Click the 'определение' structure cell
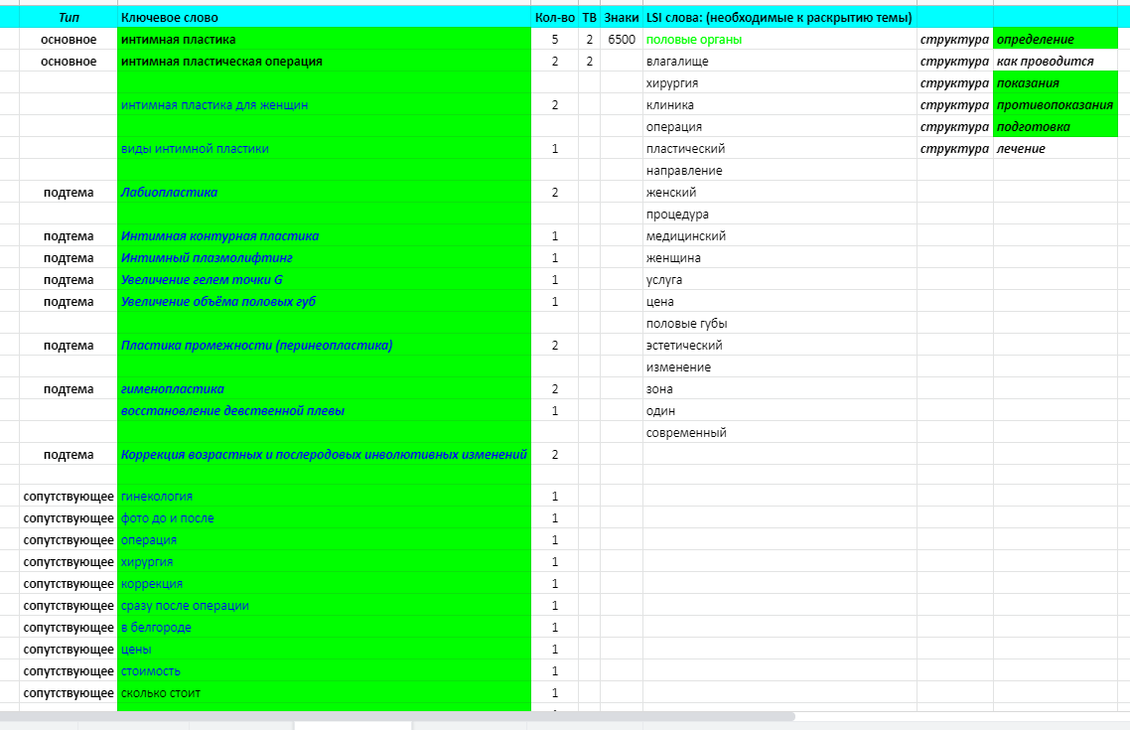Viewport: 1130px width, 730px height. [x=1056, y=39]
